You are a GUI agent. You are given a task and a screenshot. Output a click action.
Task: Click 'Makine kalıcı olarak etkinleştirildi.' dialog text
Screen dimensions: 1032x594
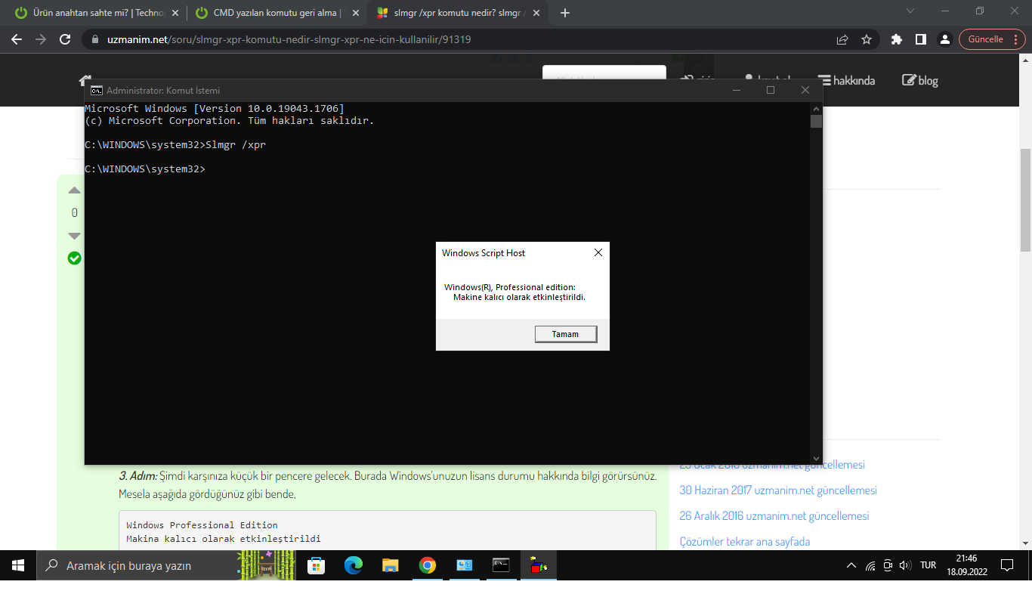pyautogui.click(x=519, y=297)
